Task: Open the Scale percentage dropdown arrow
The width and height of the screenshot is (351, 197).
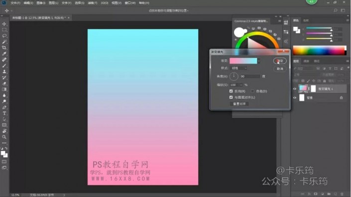Action: click(x=241, y=85)
